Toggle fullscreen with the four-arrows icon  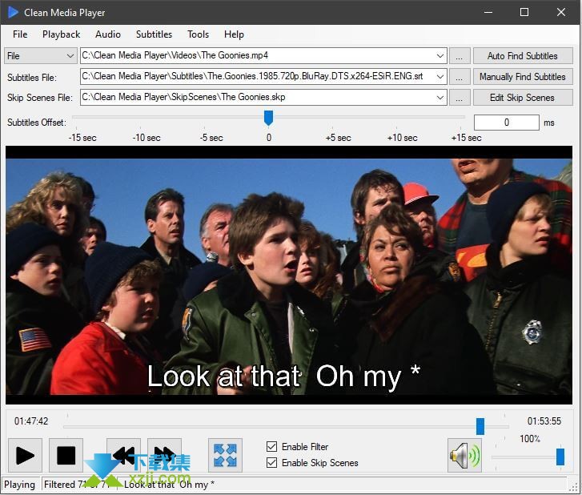(x=225, y=455)
